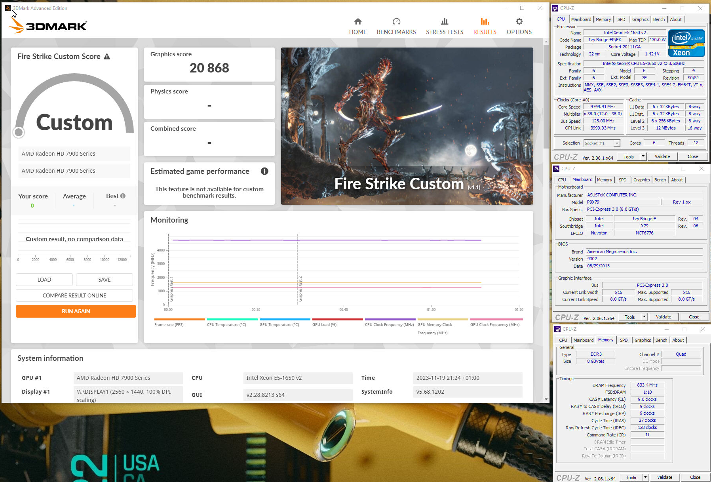Click info icon beside Estimated game performance

264,171
